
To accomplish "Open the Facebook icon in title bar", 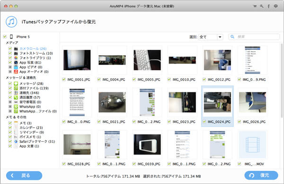I will 268,6.
